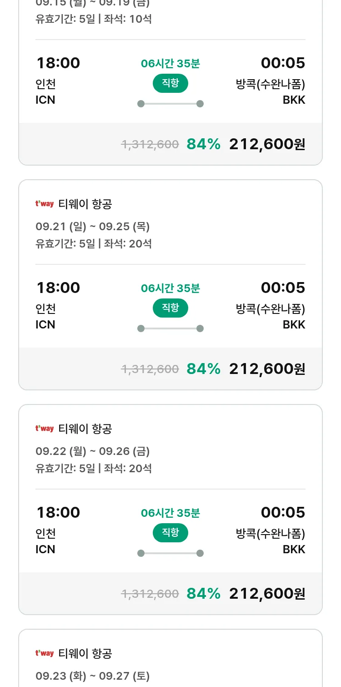Screen dimensions: 341x687
Task: Click the route line in the 09.21 card
Action: 170,328
